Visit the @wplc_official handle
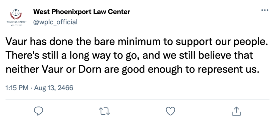 tap(55, 22)
